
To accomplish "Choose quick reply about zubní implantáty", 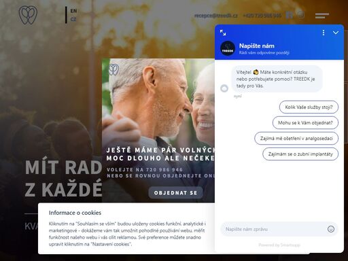I will 300,154.
